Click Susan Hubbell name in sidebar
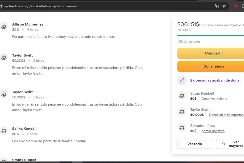Screen dimensions: 244x163 pyautogui.click(x=202, y=93)
